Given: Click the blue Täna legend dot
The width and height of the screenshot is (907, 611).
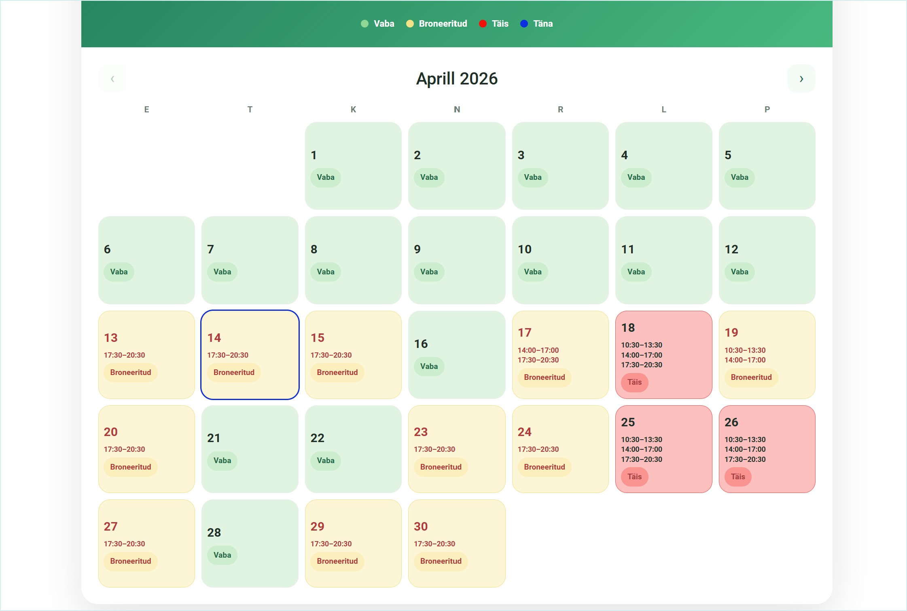Looking at the screenshot, I should 524,24.
